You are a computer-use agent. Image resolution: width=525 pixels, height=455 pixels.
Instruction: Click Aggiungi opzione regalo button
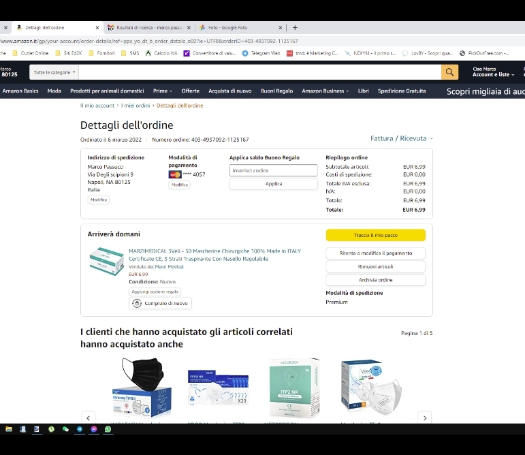(155, 292)
